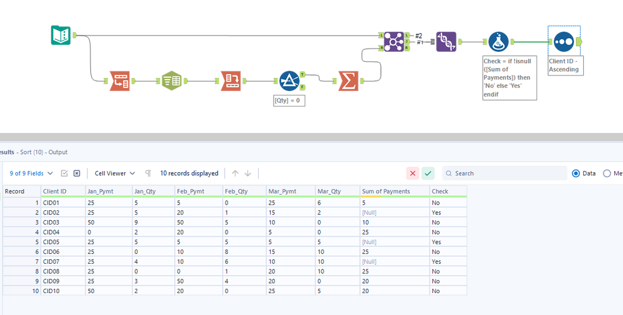Click the [Null] Sum of Payments for CID07
623x315 pixels.
point(395,261)
